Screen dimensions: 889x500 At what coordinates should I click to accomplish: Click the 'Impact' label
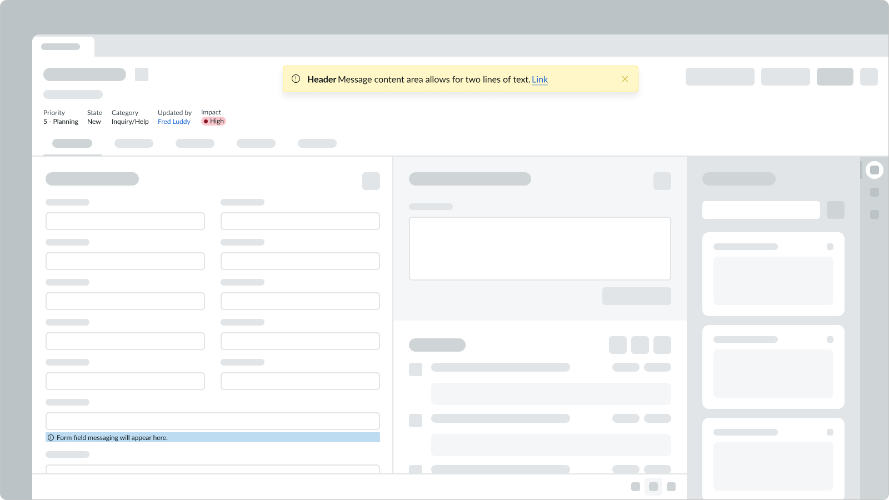(211, 112)
